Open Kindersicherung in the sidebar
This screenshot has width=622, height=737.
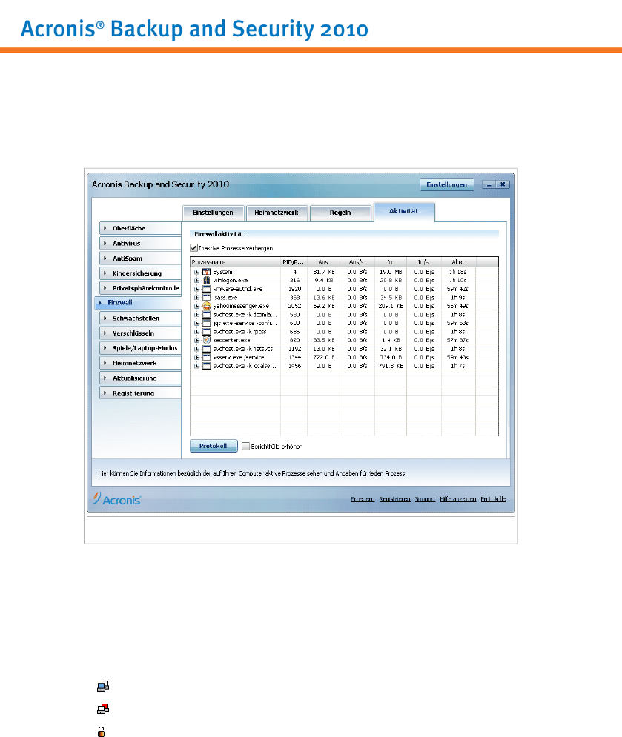140,273
